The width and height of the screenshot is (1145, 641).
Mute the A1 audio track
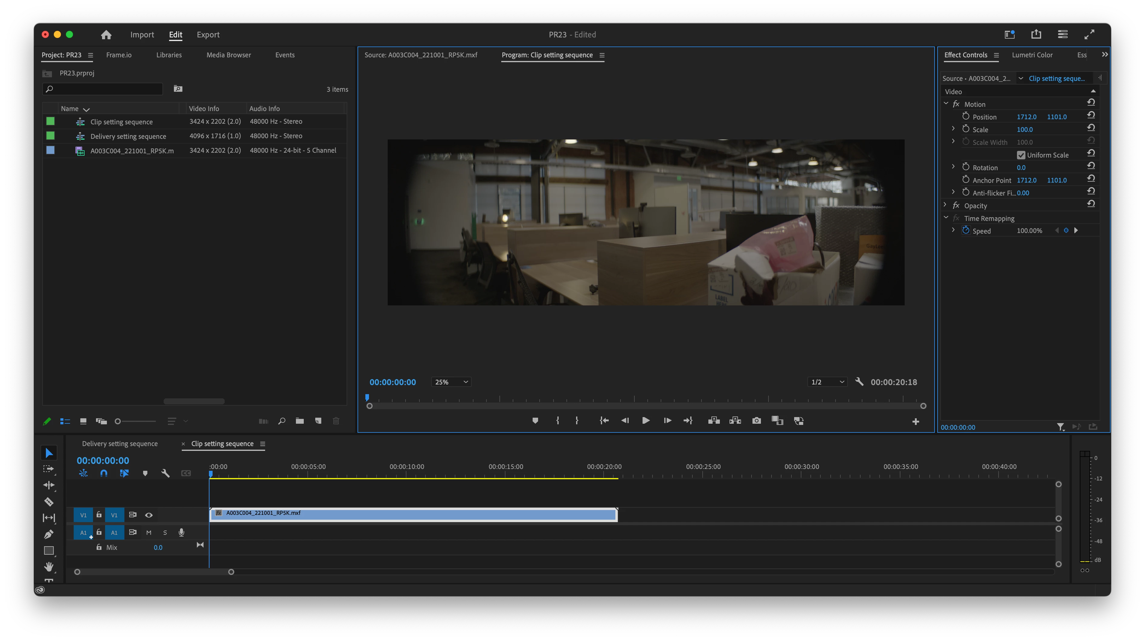click(x=149, y=533)
